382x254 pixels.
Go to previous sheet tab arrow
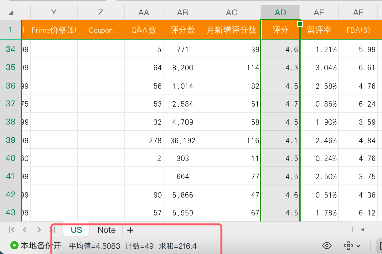25,230
